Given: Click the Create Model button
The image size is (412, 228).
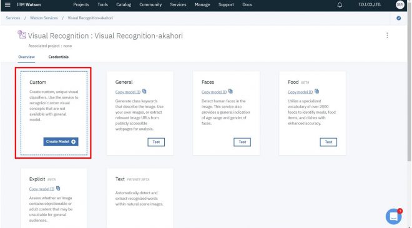Looking at the screenshot, I should pos(61,142).
